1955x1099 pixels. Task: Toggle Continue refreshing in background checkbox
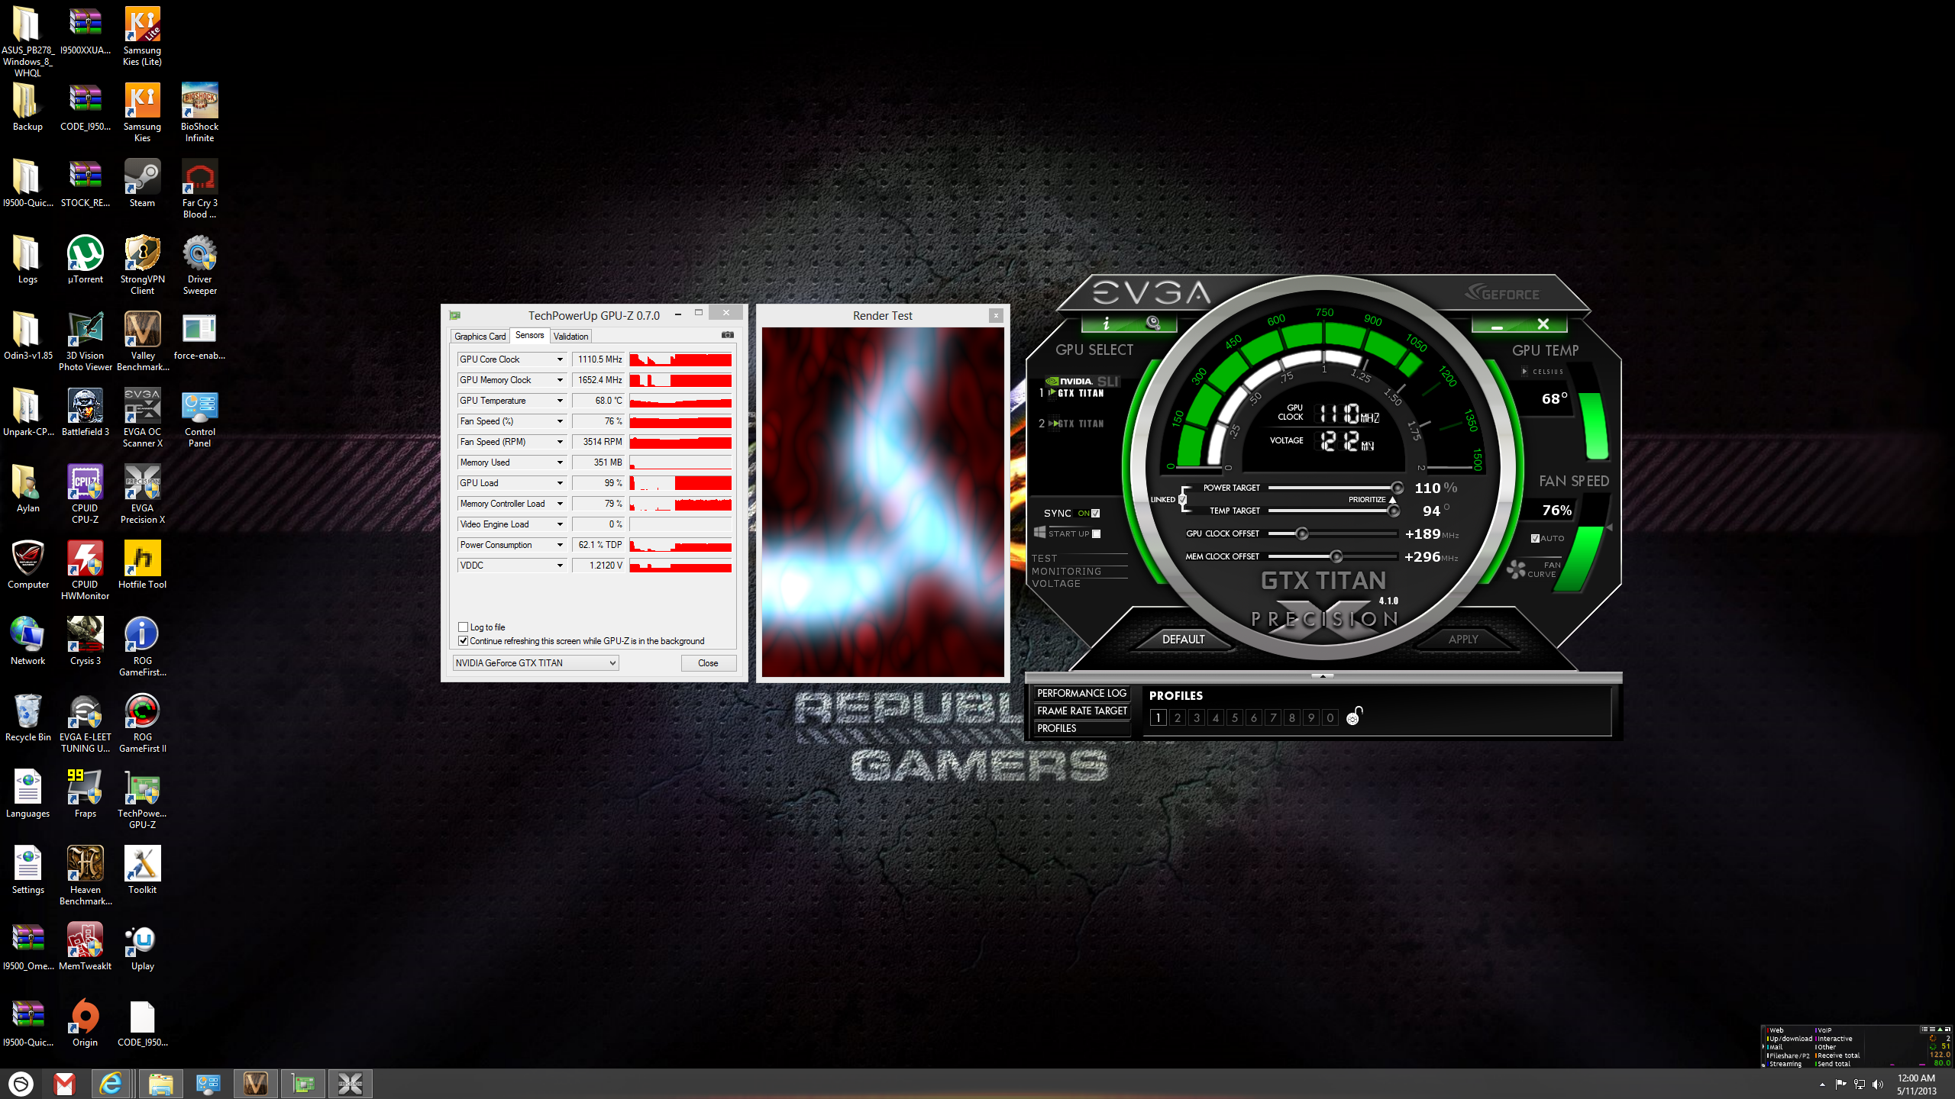coord(463,641)
